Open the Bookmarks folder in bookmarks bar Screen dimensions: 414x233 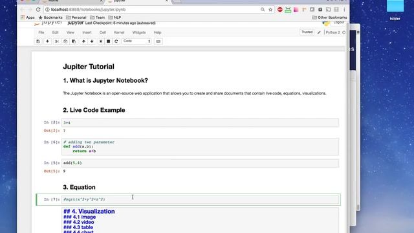[50, 17]
